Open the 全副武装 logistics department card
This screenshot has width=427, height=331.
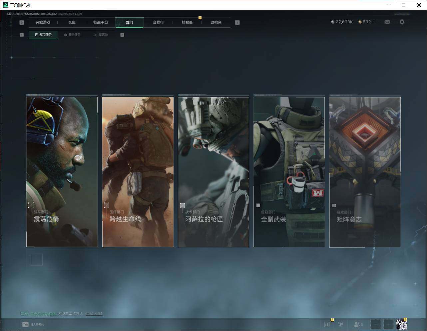pos(289,172)
